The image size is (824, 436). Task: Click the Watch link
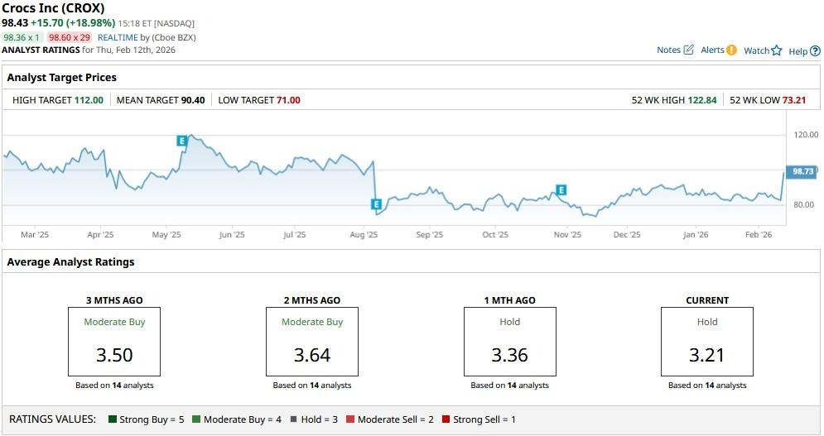pyautogui.click(x=756, y=50)
